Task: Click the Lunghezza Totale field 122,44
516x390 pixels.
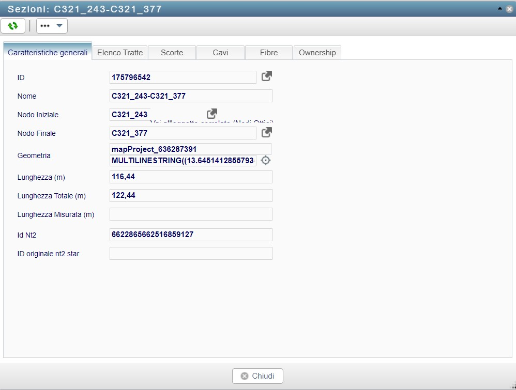Action: [191, 195]
